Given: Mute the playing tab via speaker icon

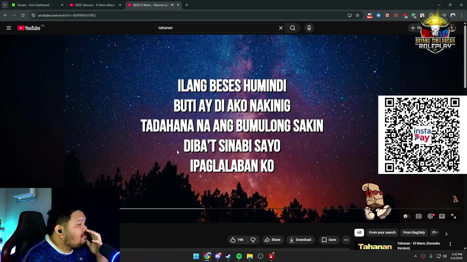Looking at the screenshot, I should point(172,5).
